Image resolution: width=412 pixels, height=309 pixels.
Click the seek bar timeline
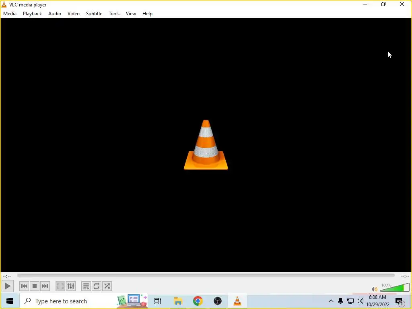click(x=206, y=276)
